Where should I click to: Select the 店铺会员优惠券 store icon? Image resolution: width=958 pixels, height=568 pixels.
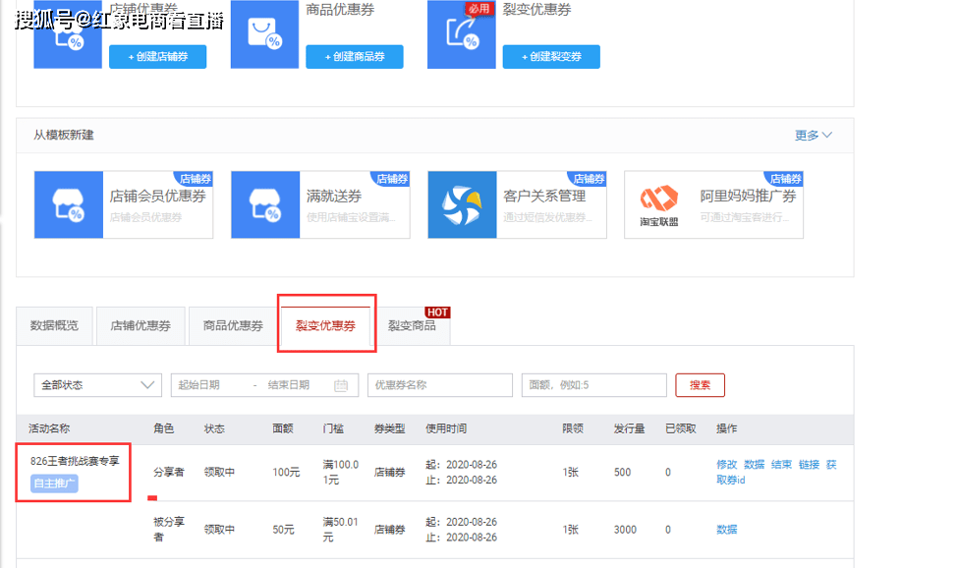coord(69,204)
